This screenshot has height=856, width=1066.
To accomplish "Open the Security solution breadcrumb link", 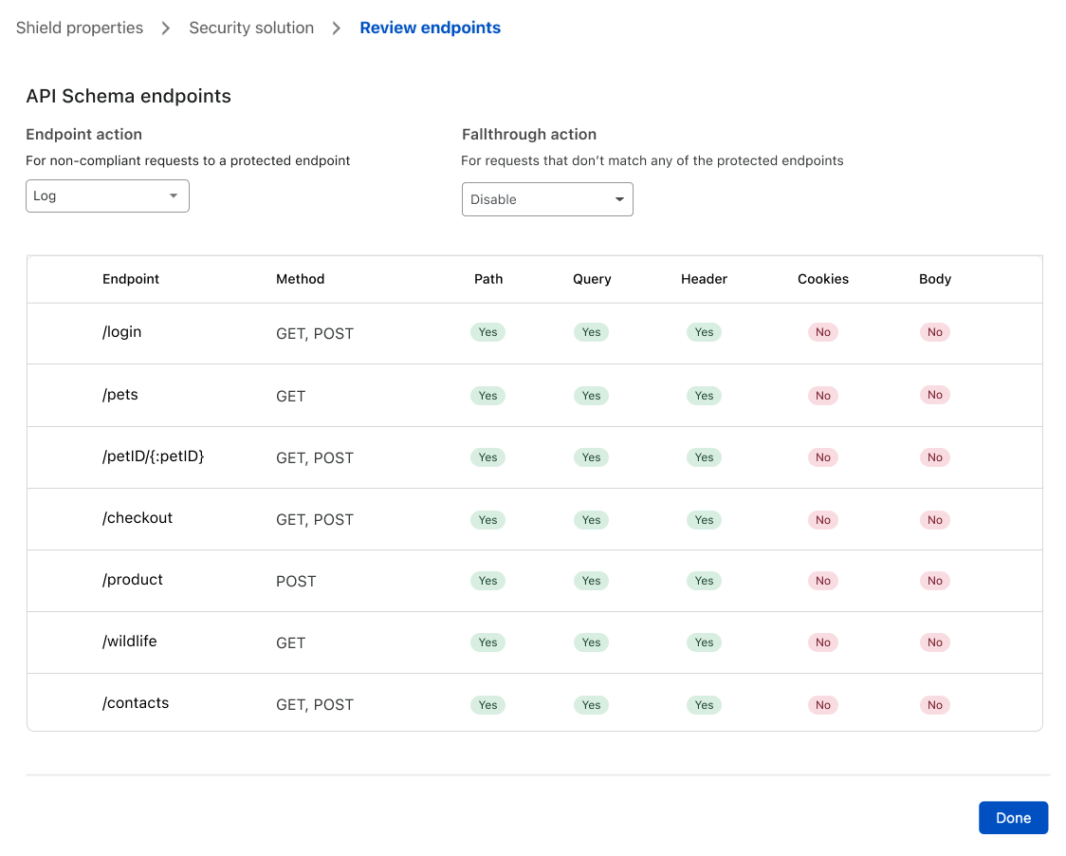I will click(250, 28).
